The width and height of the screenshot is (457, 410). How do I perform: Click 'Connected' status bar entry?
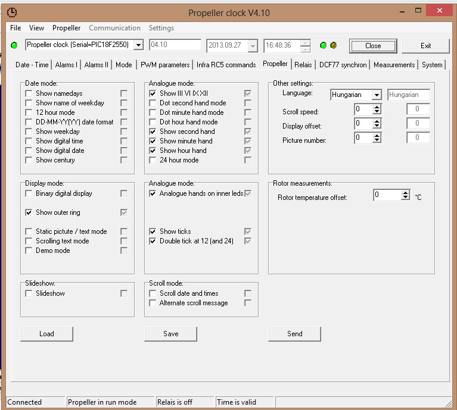tap(24, 402)
